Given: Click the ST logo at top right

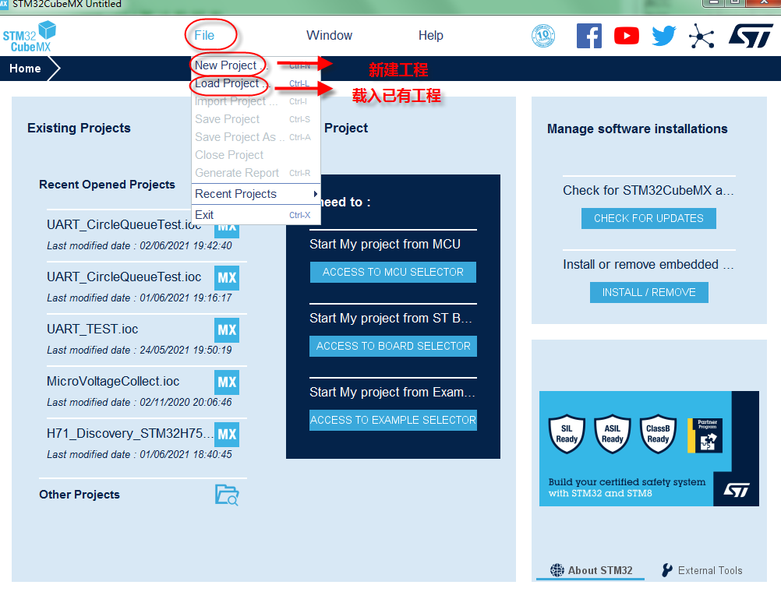Looking at the screenshot, I should (751, 36).
